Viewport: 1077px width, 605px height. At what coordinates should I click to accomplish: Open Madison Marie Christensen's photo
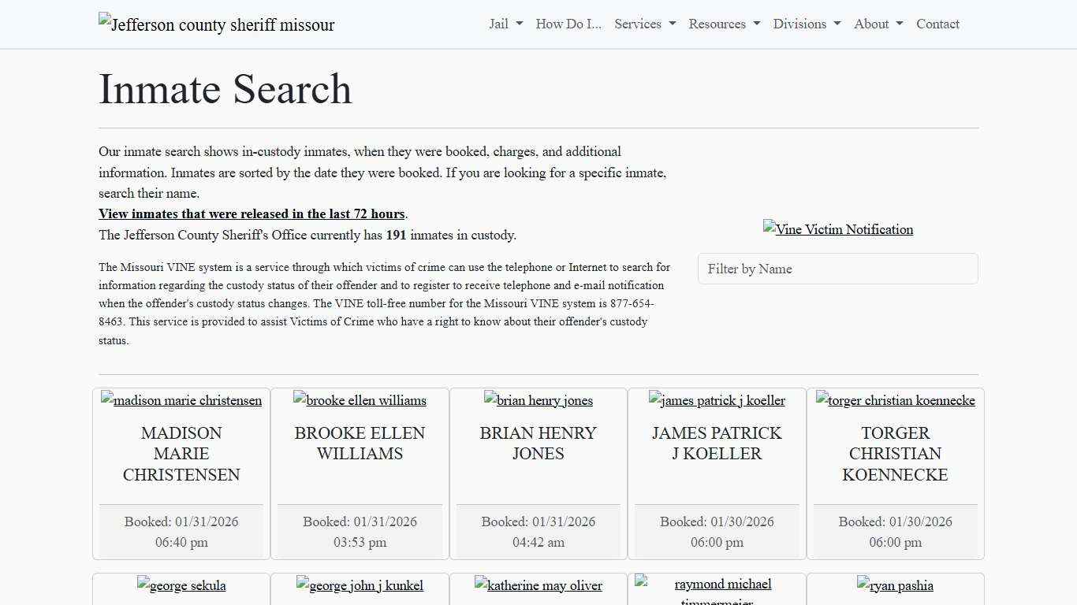181,400
